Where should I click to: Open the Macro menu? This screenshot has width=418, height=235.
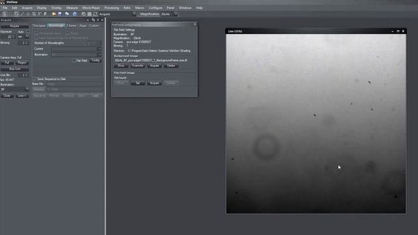139,8
